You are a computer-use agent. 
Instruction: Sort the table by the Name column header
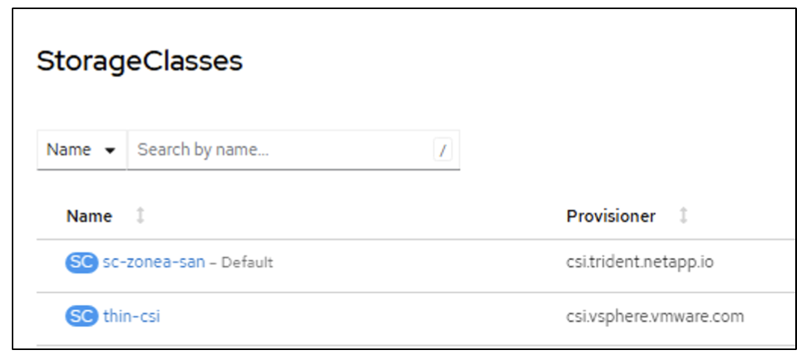(89, 216)
